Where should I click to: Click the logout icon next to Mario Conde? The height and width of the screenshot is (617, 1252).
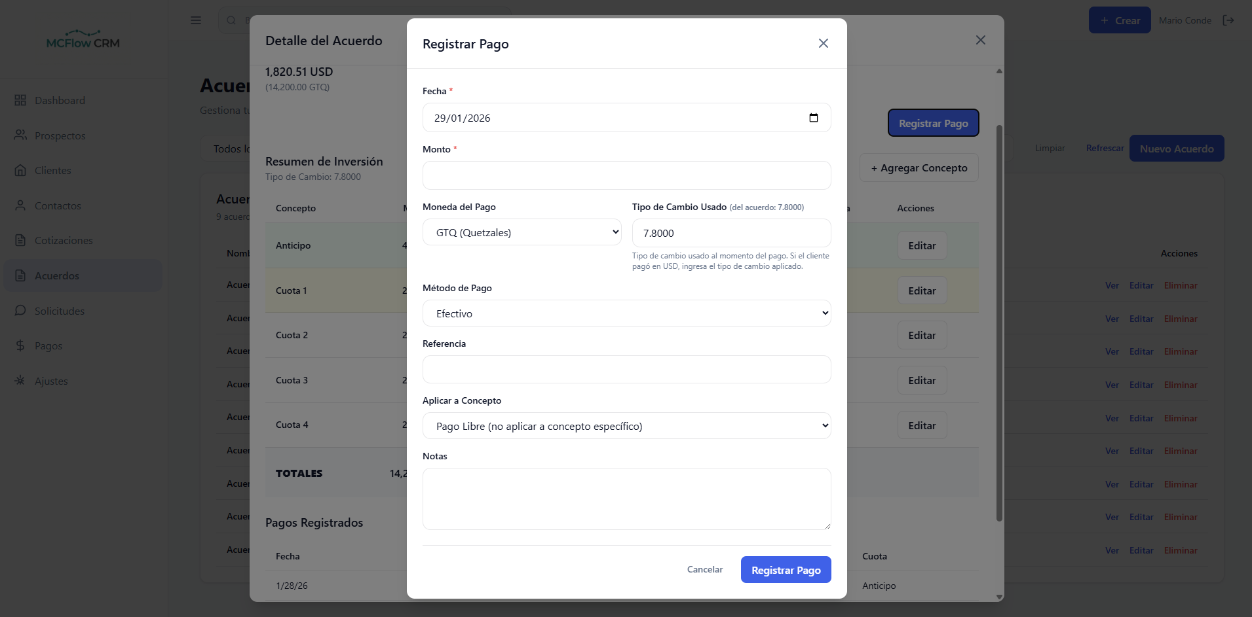point(1230,20)
